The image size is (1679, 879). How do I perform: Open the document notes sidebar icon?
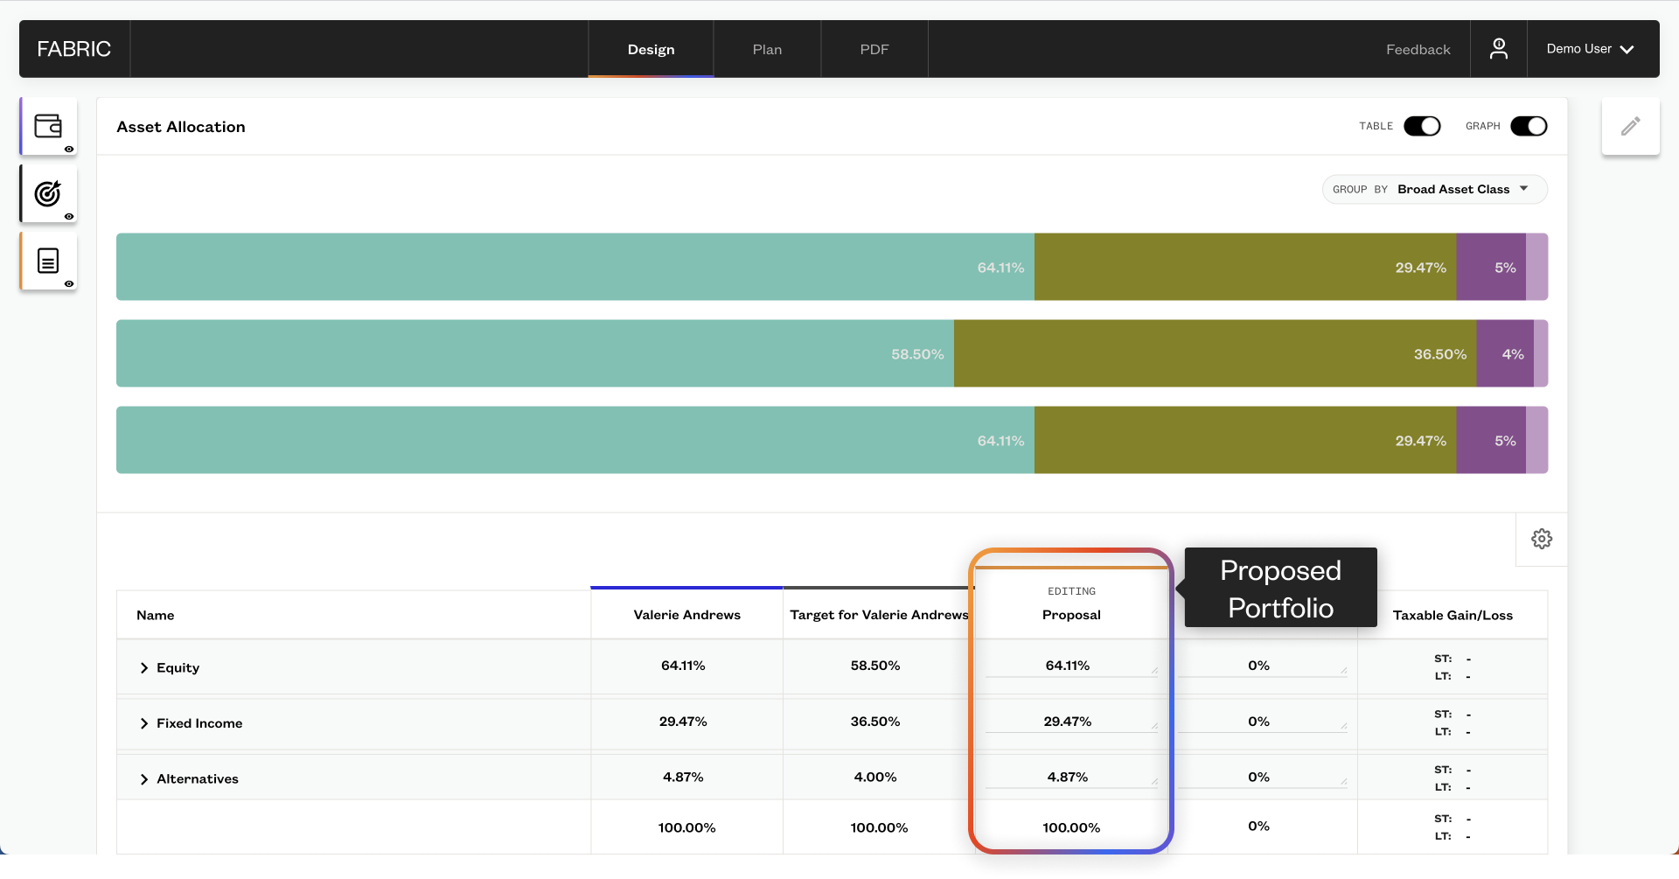[48, 261]
